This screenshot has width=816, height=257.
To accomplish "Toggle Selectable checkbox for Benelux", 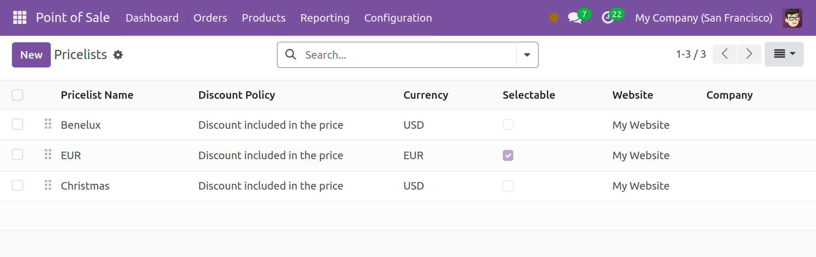I will (508, 125).
